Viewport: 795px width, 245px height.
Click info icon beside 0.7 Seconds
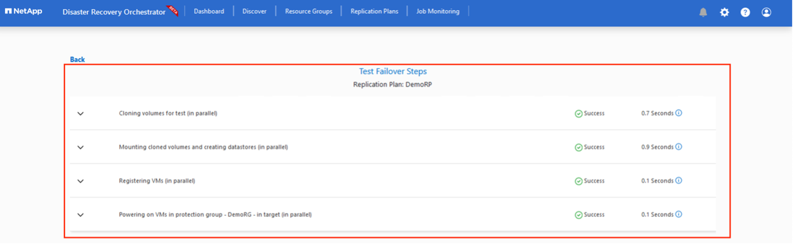coord(678,113)
